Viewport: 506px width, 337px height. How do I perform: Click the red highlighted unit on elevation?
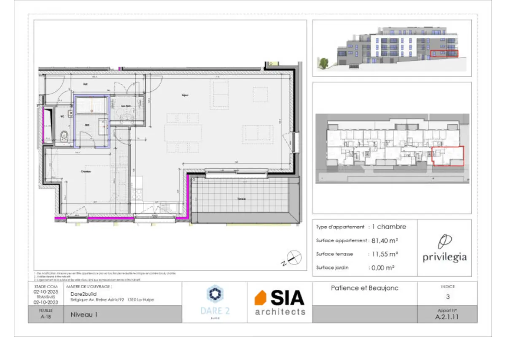point(444,54)
